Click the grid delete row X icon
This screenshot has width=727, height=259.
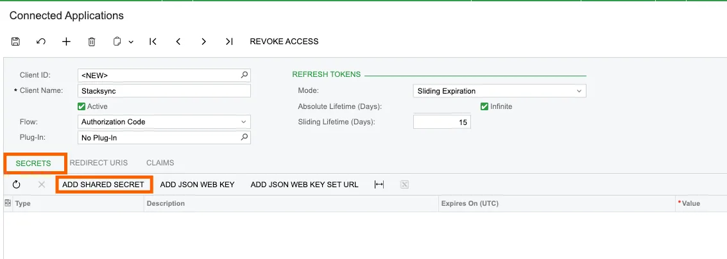pyautogui.click(x=42, y=185)
